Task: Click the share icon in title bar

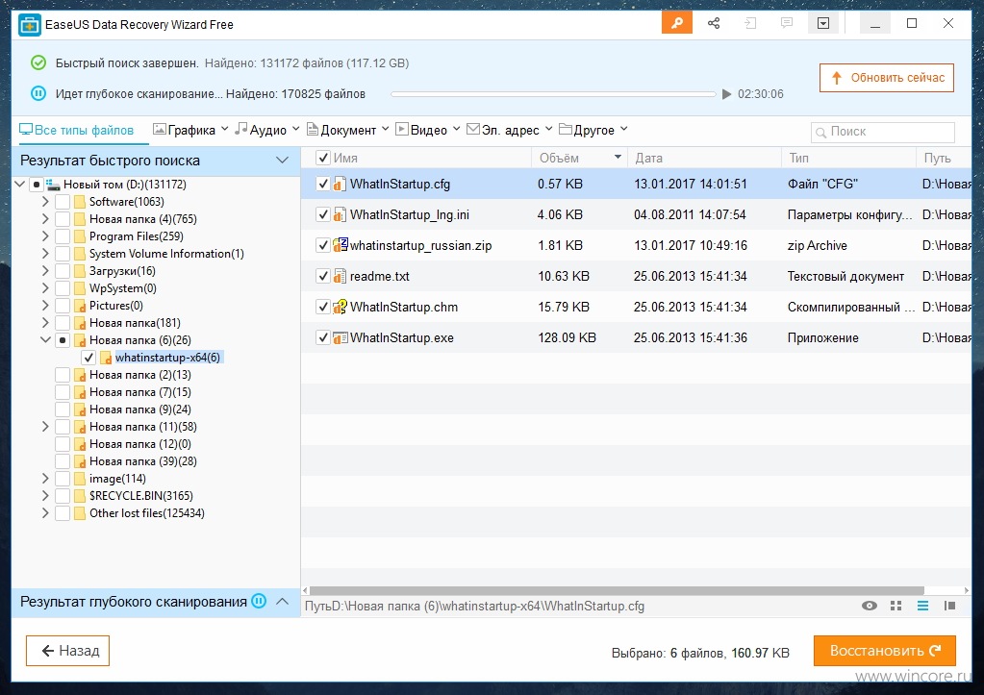Action: [x=714, y=24]
